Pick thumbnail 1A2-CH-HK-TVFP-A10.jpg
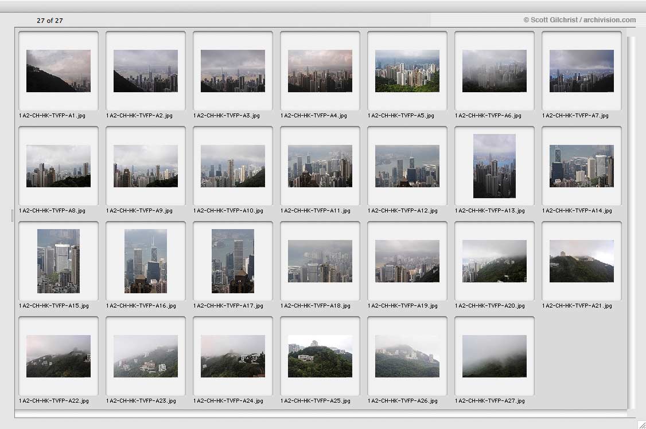Viewport: 646px width, 429px height. [x=233, y=166]
